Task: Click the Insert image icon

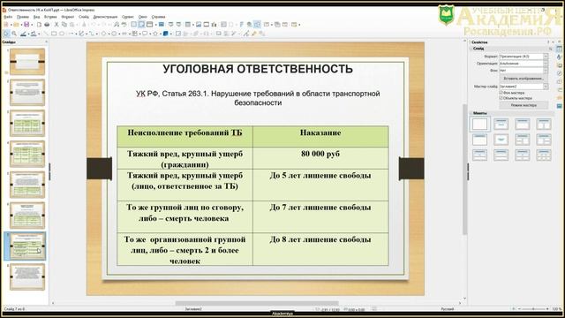Action: 199,24
